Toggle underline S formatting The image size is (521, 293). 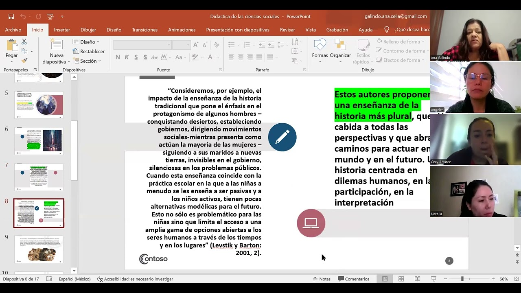coord(136,57)
